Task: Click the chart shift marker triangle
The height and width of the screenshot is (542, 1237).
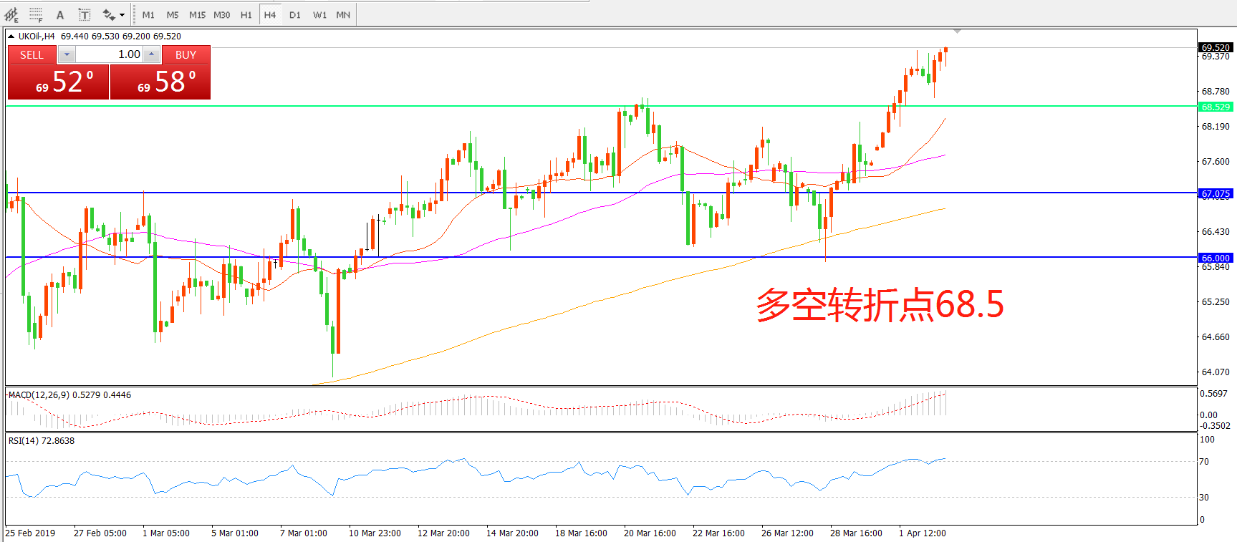Action: tap(957, 32)
